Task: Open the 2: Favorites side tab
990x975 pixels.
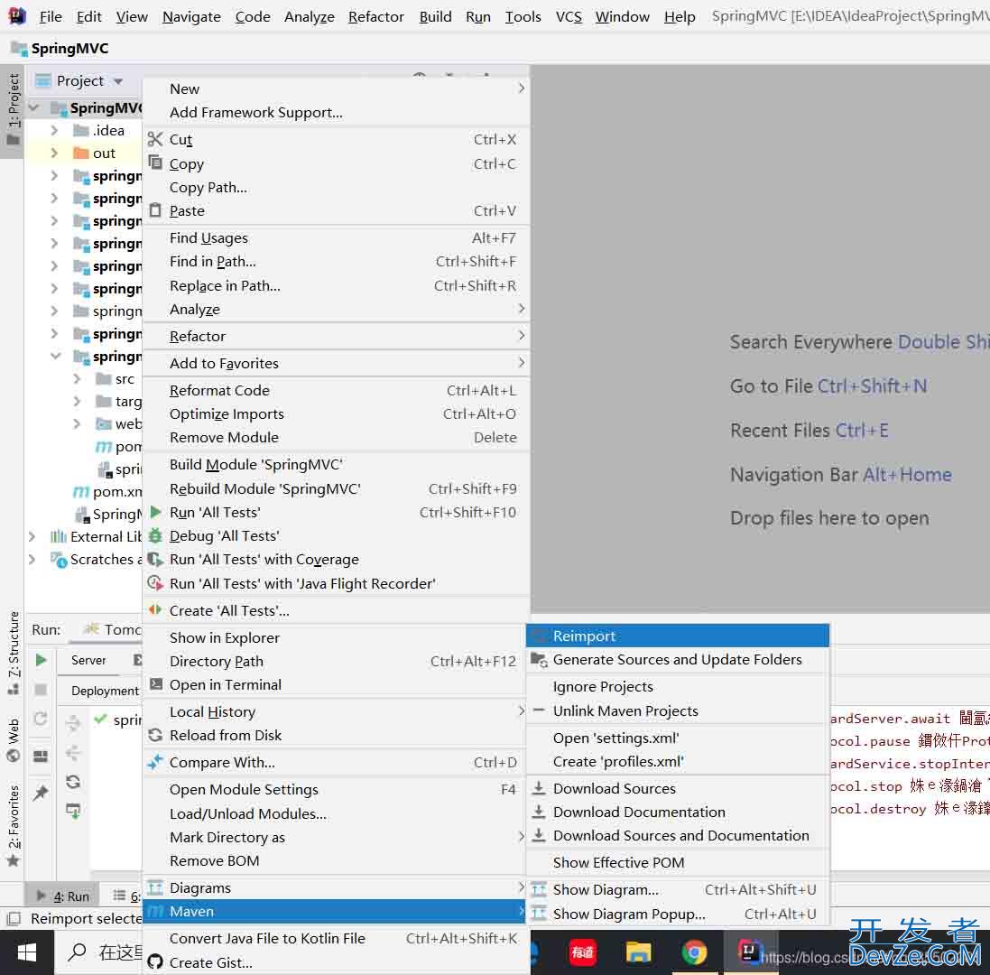Action: pyautogui.click(x=13, y=826)
